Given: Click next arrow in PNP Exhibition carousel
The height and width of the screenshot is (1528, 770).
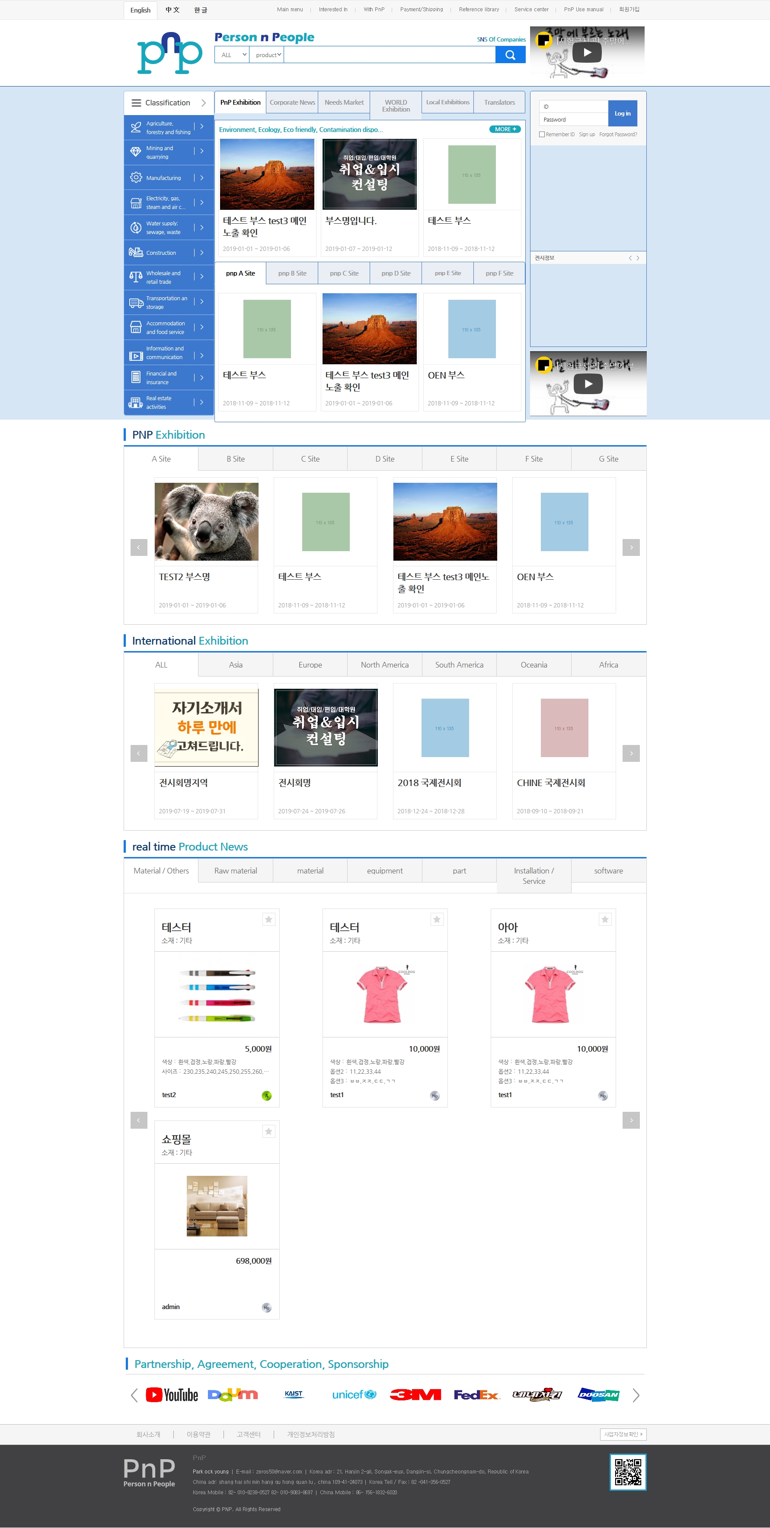Looking at the screenshot, I should click(x=631, y=548).
